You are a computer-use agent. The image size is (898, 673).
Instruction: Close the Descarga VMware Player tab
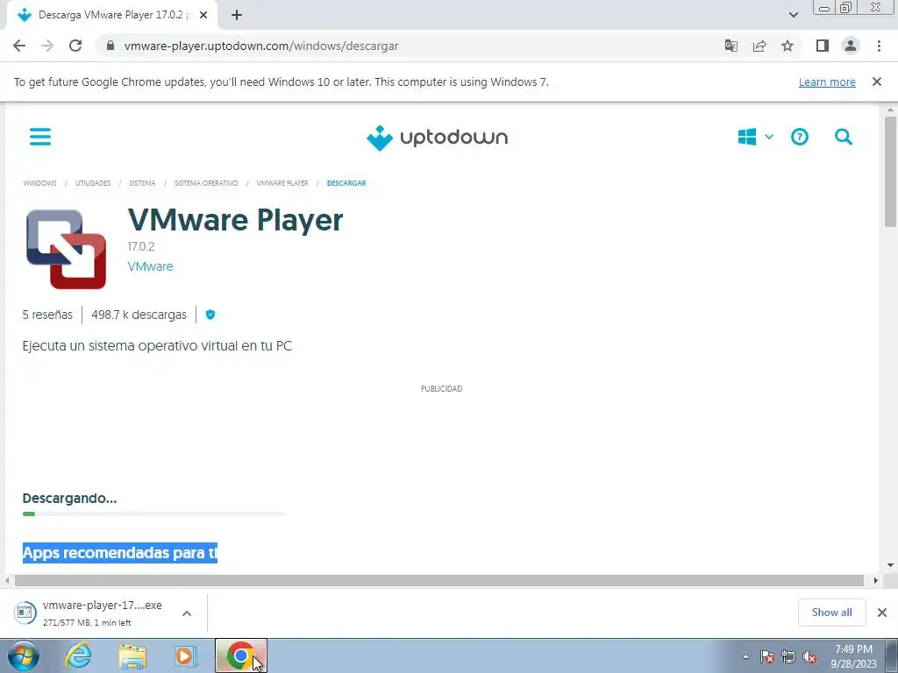(203, 15)
